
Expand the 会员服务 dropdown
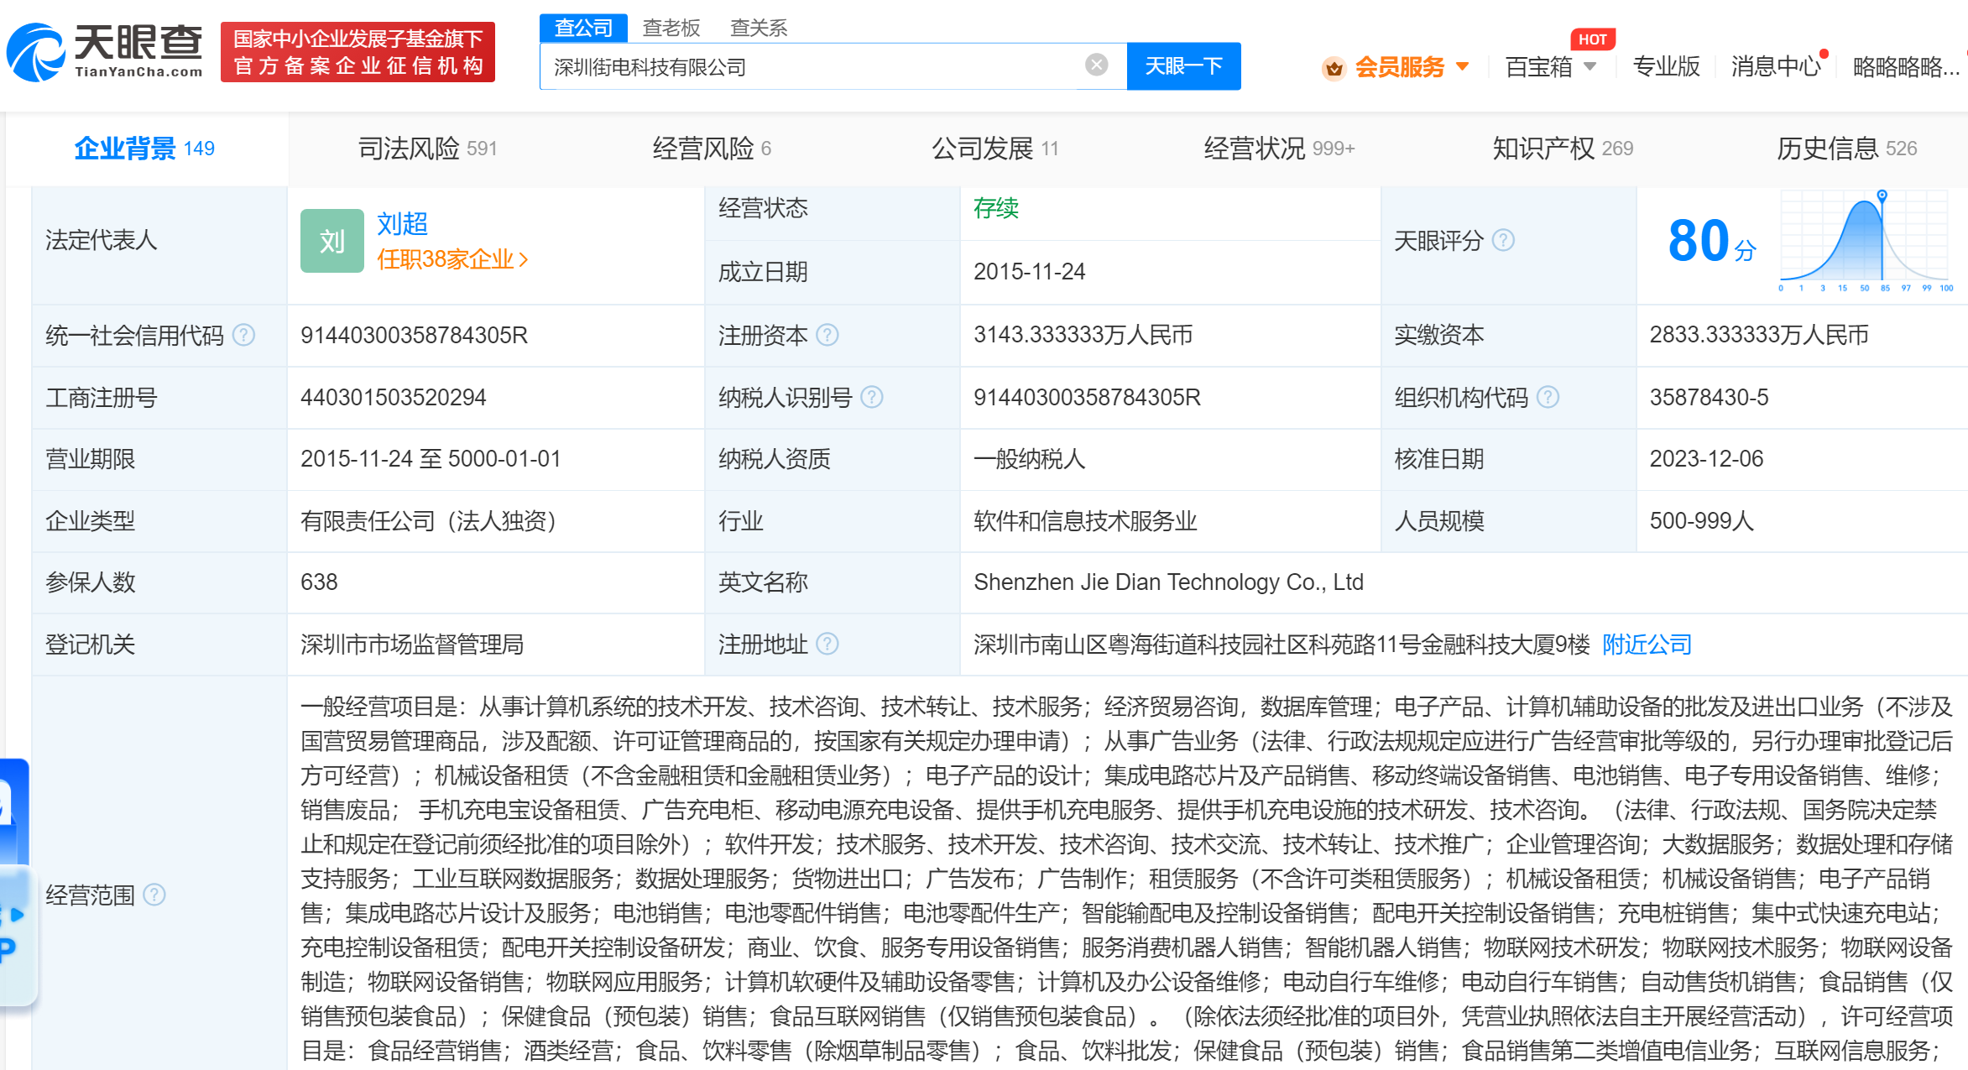1463,66
